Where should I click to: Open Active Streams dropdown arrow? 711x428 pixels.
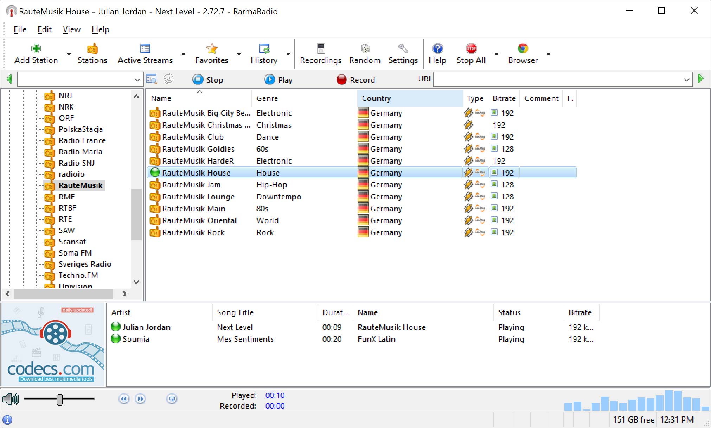(x=184, y=54)
